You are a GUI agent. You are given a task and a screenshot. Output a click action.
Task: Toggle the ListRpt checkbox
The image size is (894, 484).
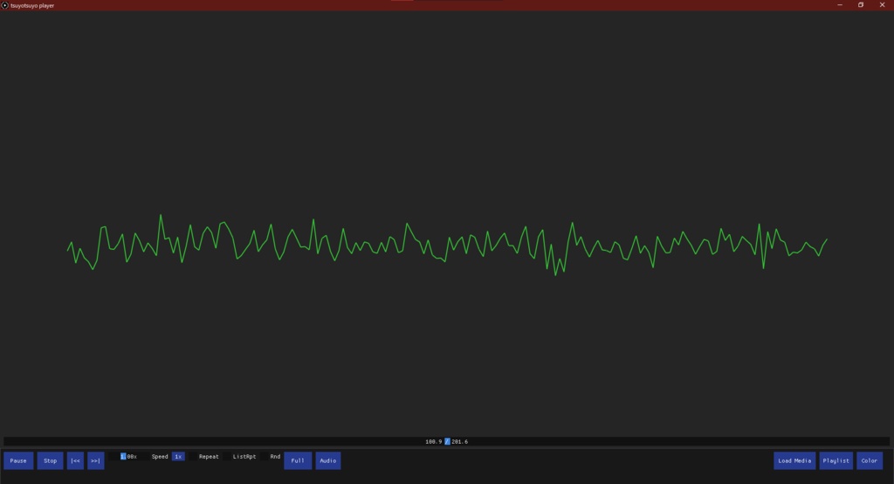(x=227, y=457)
